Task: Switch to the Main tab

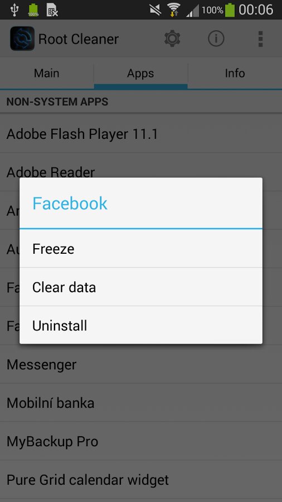Action: [x=47, y=73]
